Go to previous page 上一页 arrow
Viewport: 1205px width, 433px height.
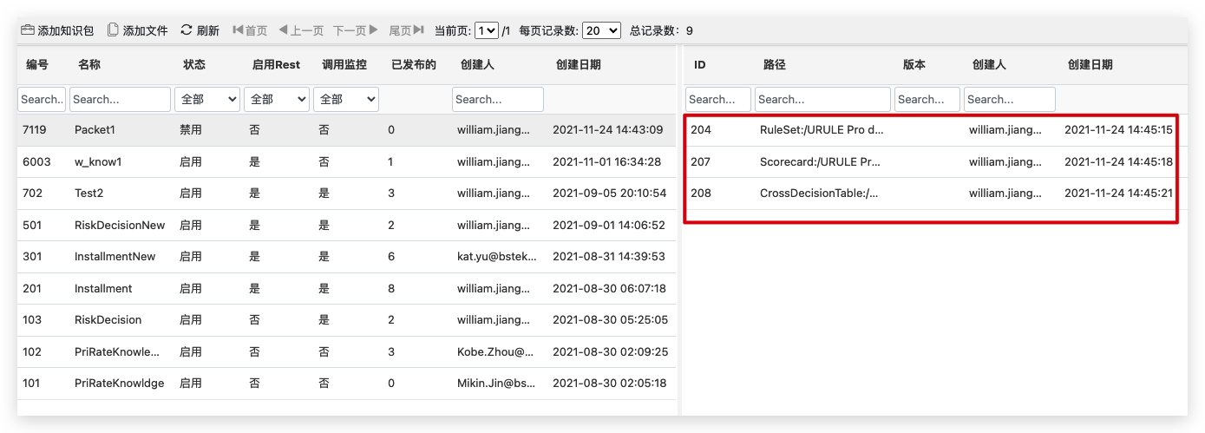[283, 30]
